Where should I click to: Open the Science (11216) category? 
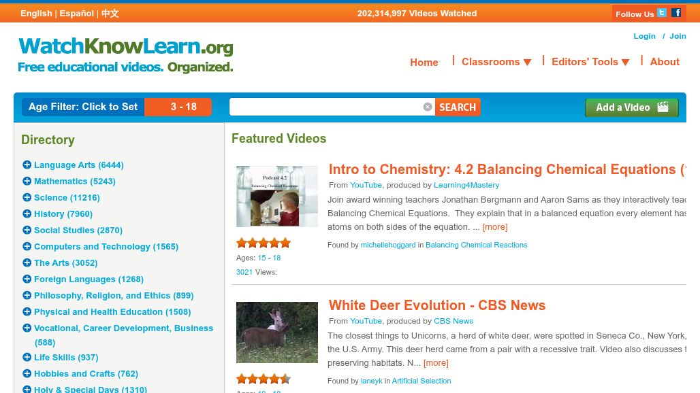pos(67,197)
